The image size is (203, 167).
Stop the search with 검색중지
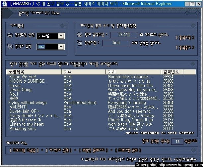coord(185,48)
